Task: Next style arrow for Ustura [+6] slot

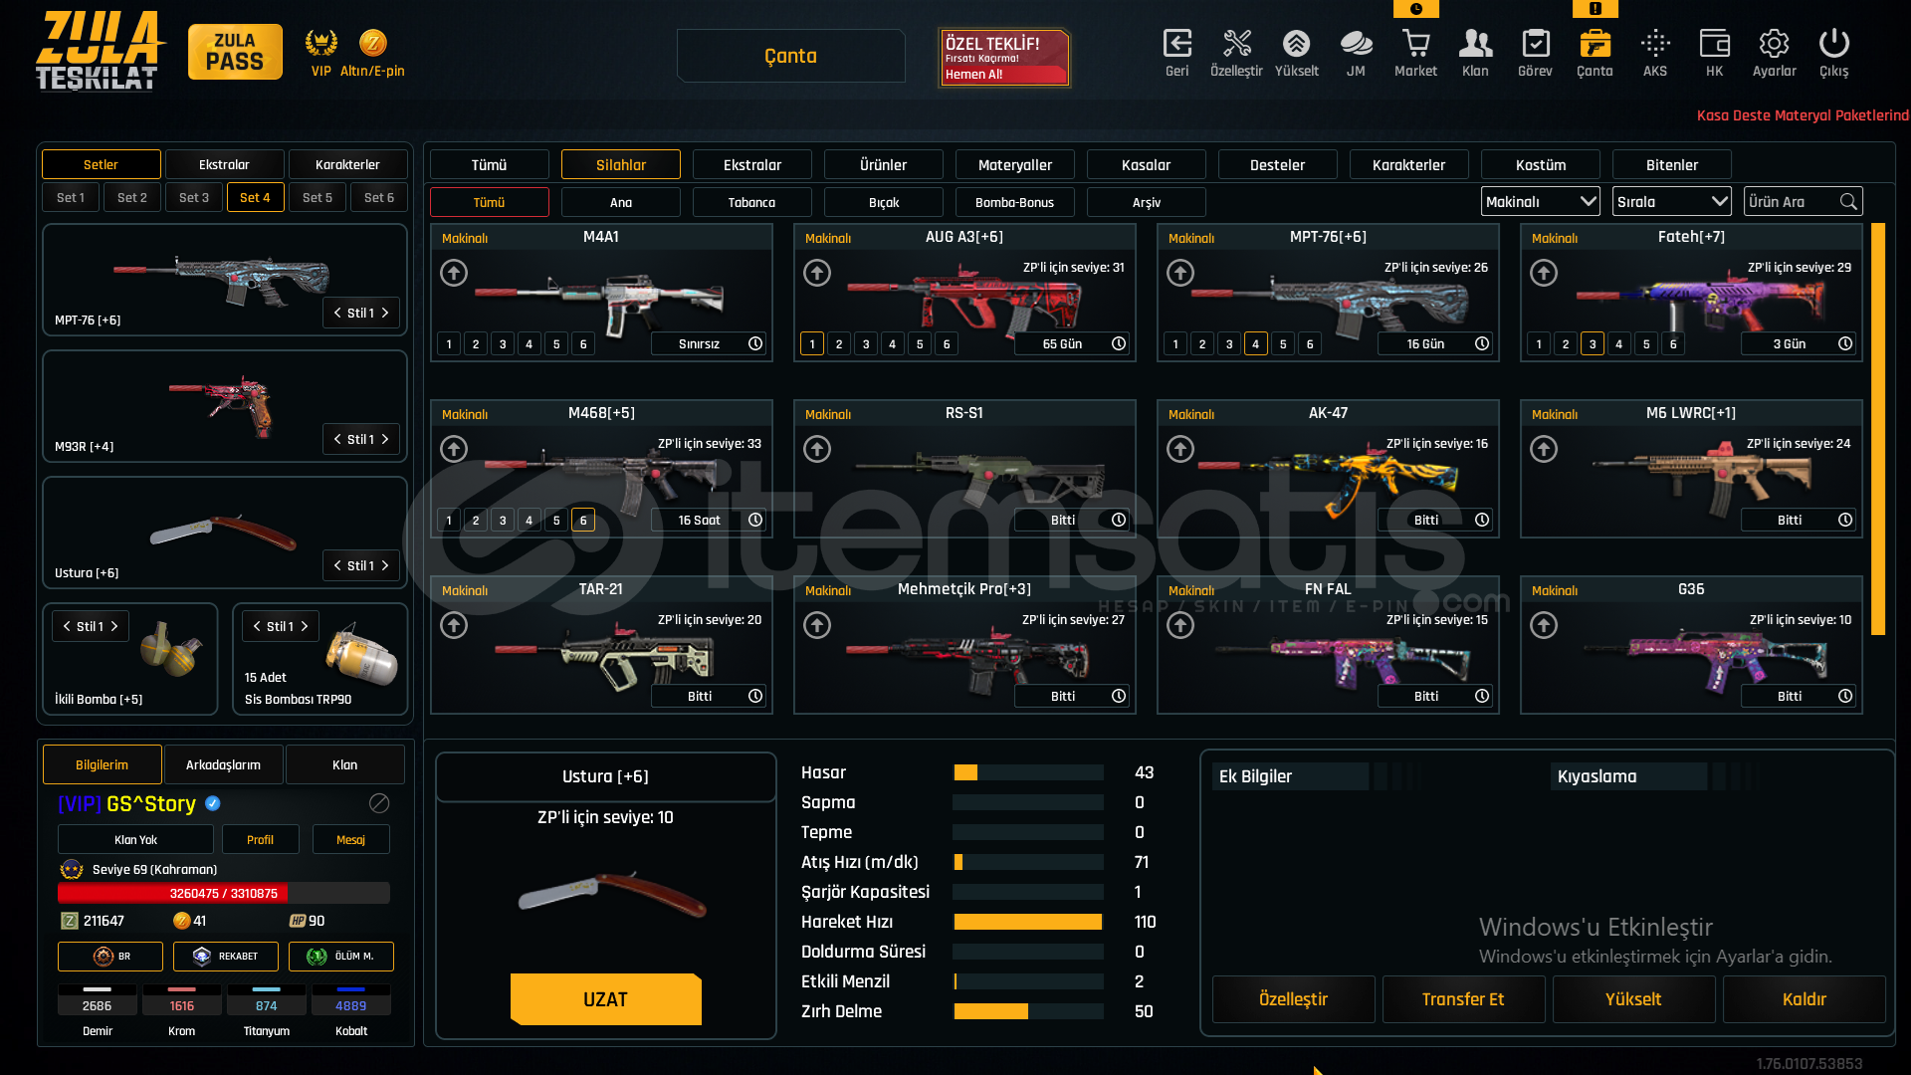Action: click(x=385, y=566)
